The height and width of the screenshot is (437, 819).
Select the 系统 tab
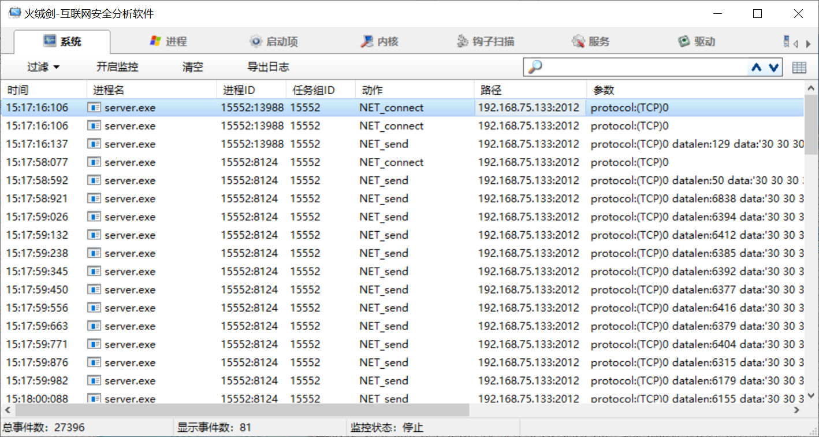62,42
